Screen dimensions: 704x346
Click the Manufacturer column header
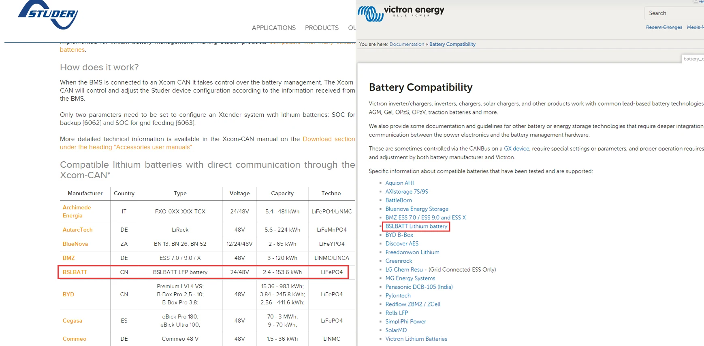coord(85,193)
